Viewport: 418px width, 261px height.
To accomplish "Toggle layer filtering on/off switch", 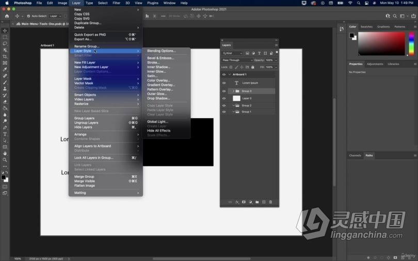I will coord(277,52).
